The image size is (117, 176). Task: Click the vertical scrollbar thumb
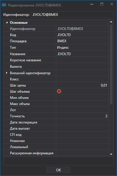(111, 65)
